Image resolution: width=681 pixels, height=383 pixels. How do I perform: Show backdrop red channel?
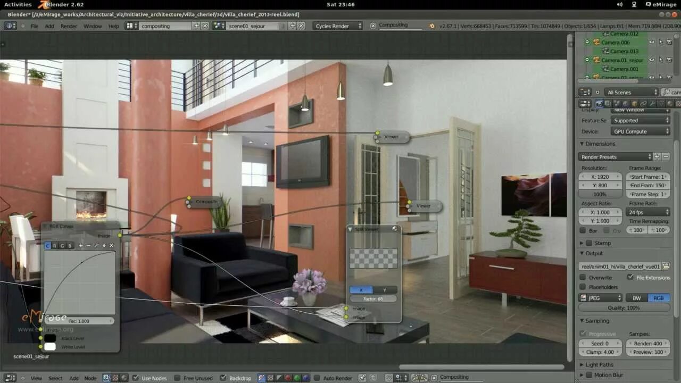pos(288,378)
